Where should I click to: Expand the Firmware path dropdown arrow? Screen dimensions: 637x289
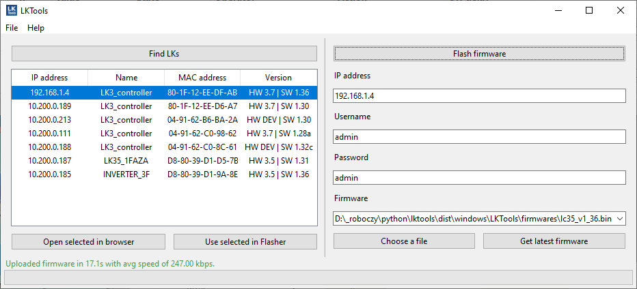pos(620,219)
